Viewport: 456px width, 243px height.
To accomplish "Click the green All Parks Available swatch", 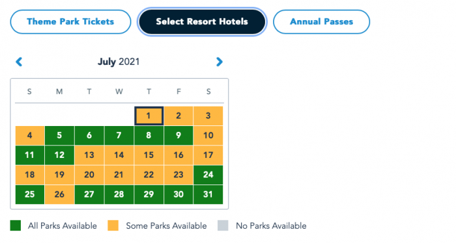I will (x=16, y=225).
